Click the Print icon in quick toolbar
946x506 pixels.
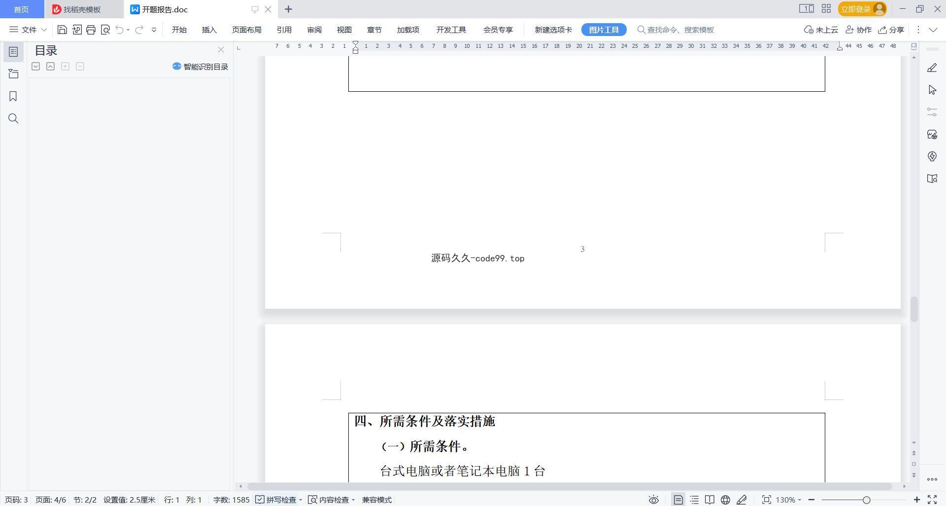coord(91,30)
